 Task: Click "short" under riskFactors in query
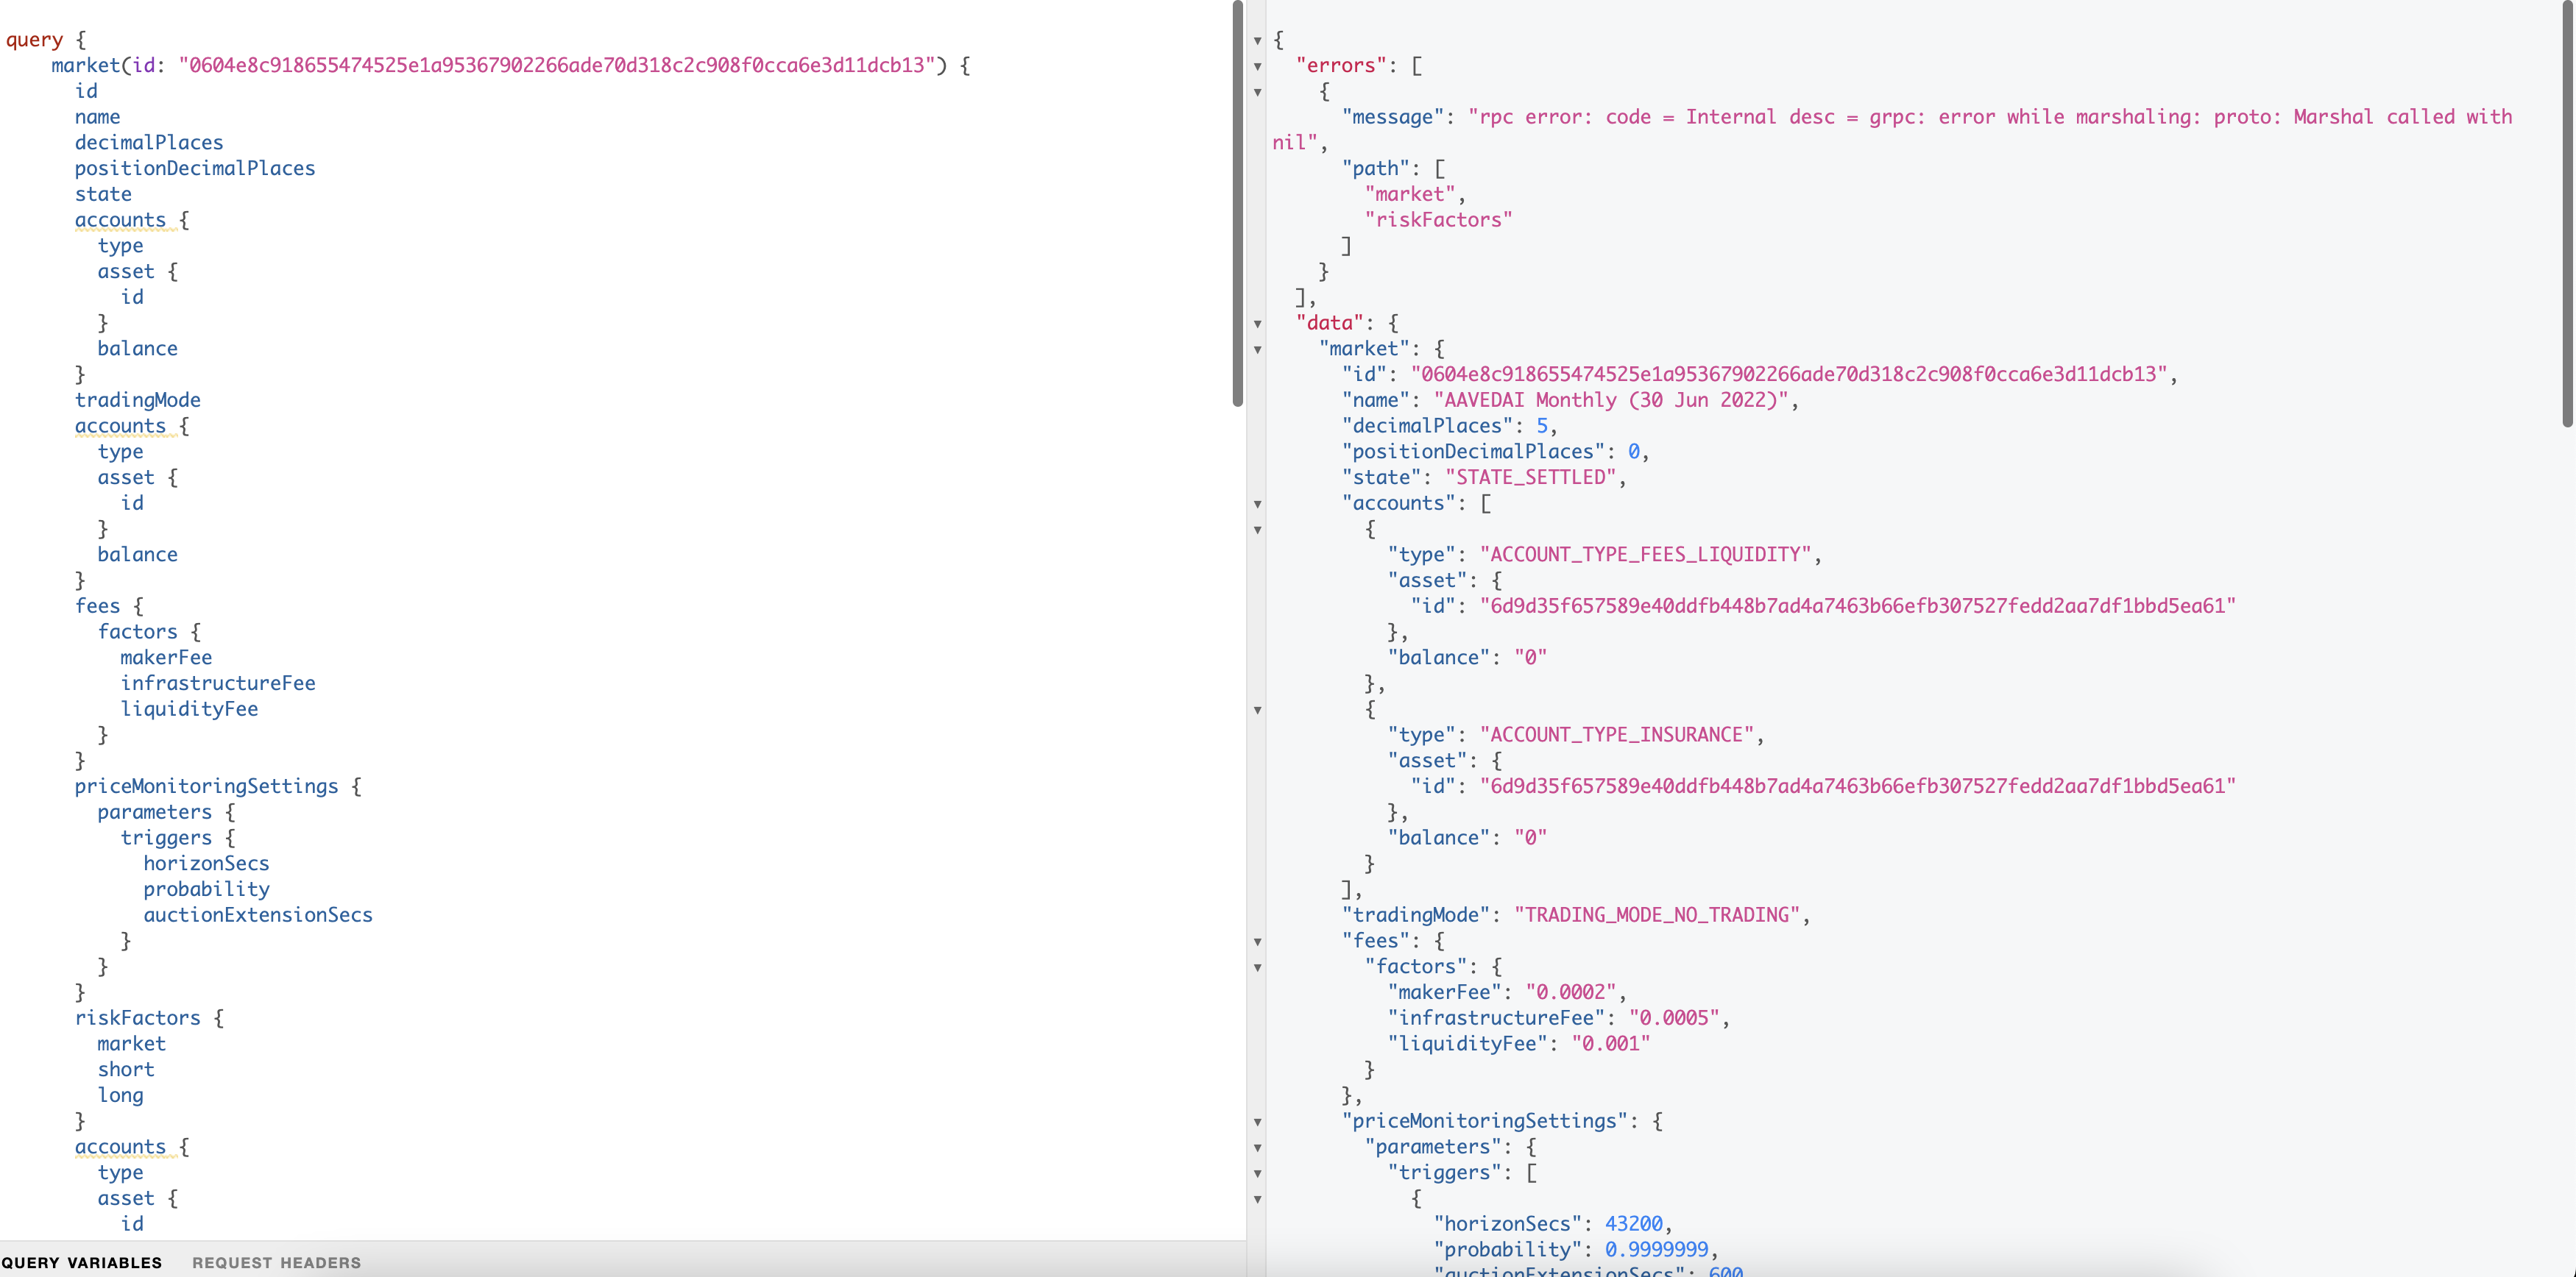pos(126,1069)
